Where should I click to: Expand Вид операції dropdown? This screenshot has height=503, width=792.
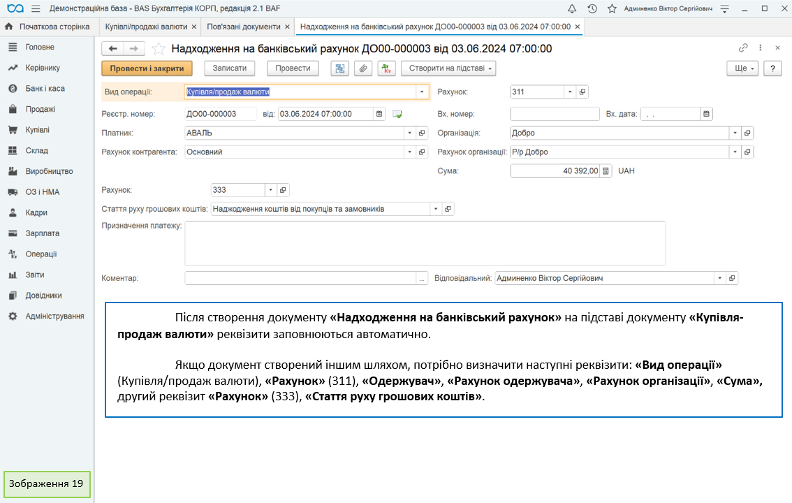[x=422, y=92]
